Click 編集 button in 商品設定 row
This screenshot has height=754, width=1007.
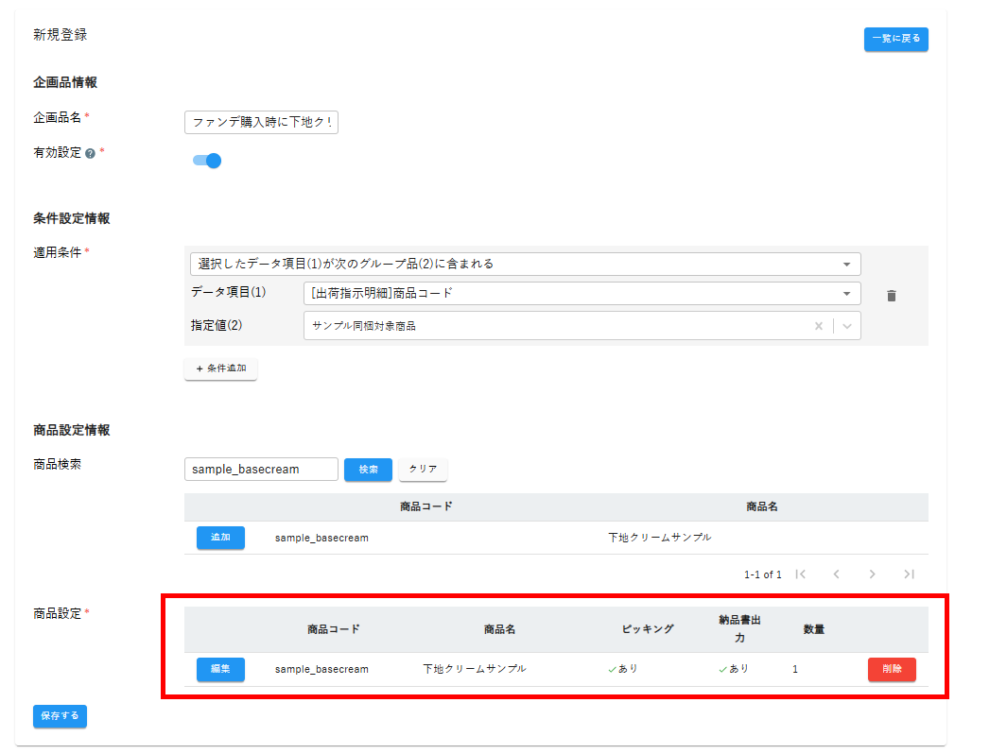tap(220, 669)
